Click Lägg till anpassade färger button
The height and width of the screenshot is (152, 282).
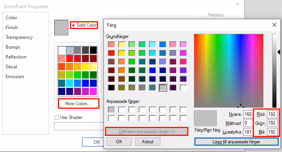[236, 142]
